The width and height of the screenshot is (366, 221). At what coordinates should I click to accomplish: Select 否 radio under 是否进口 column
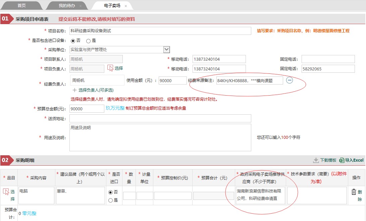[x=111, y=192]
